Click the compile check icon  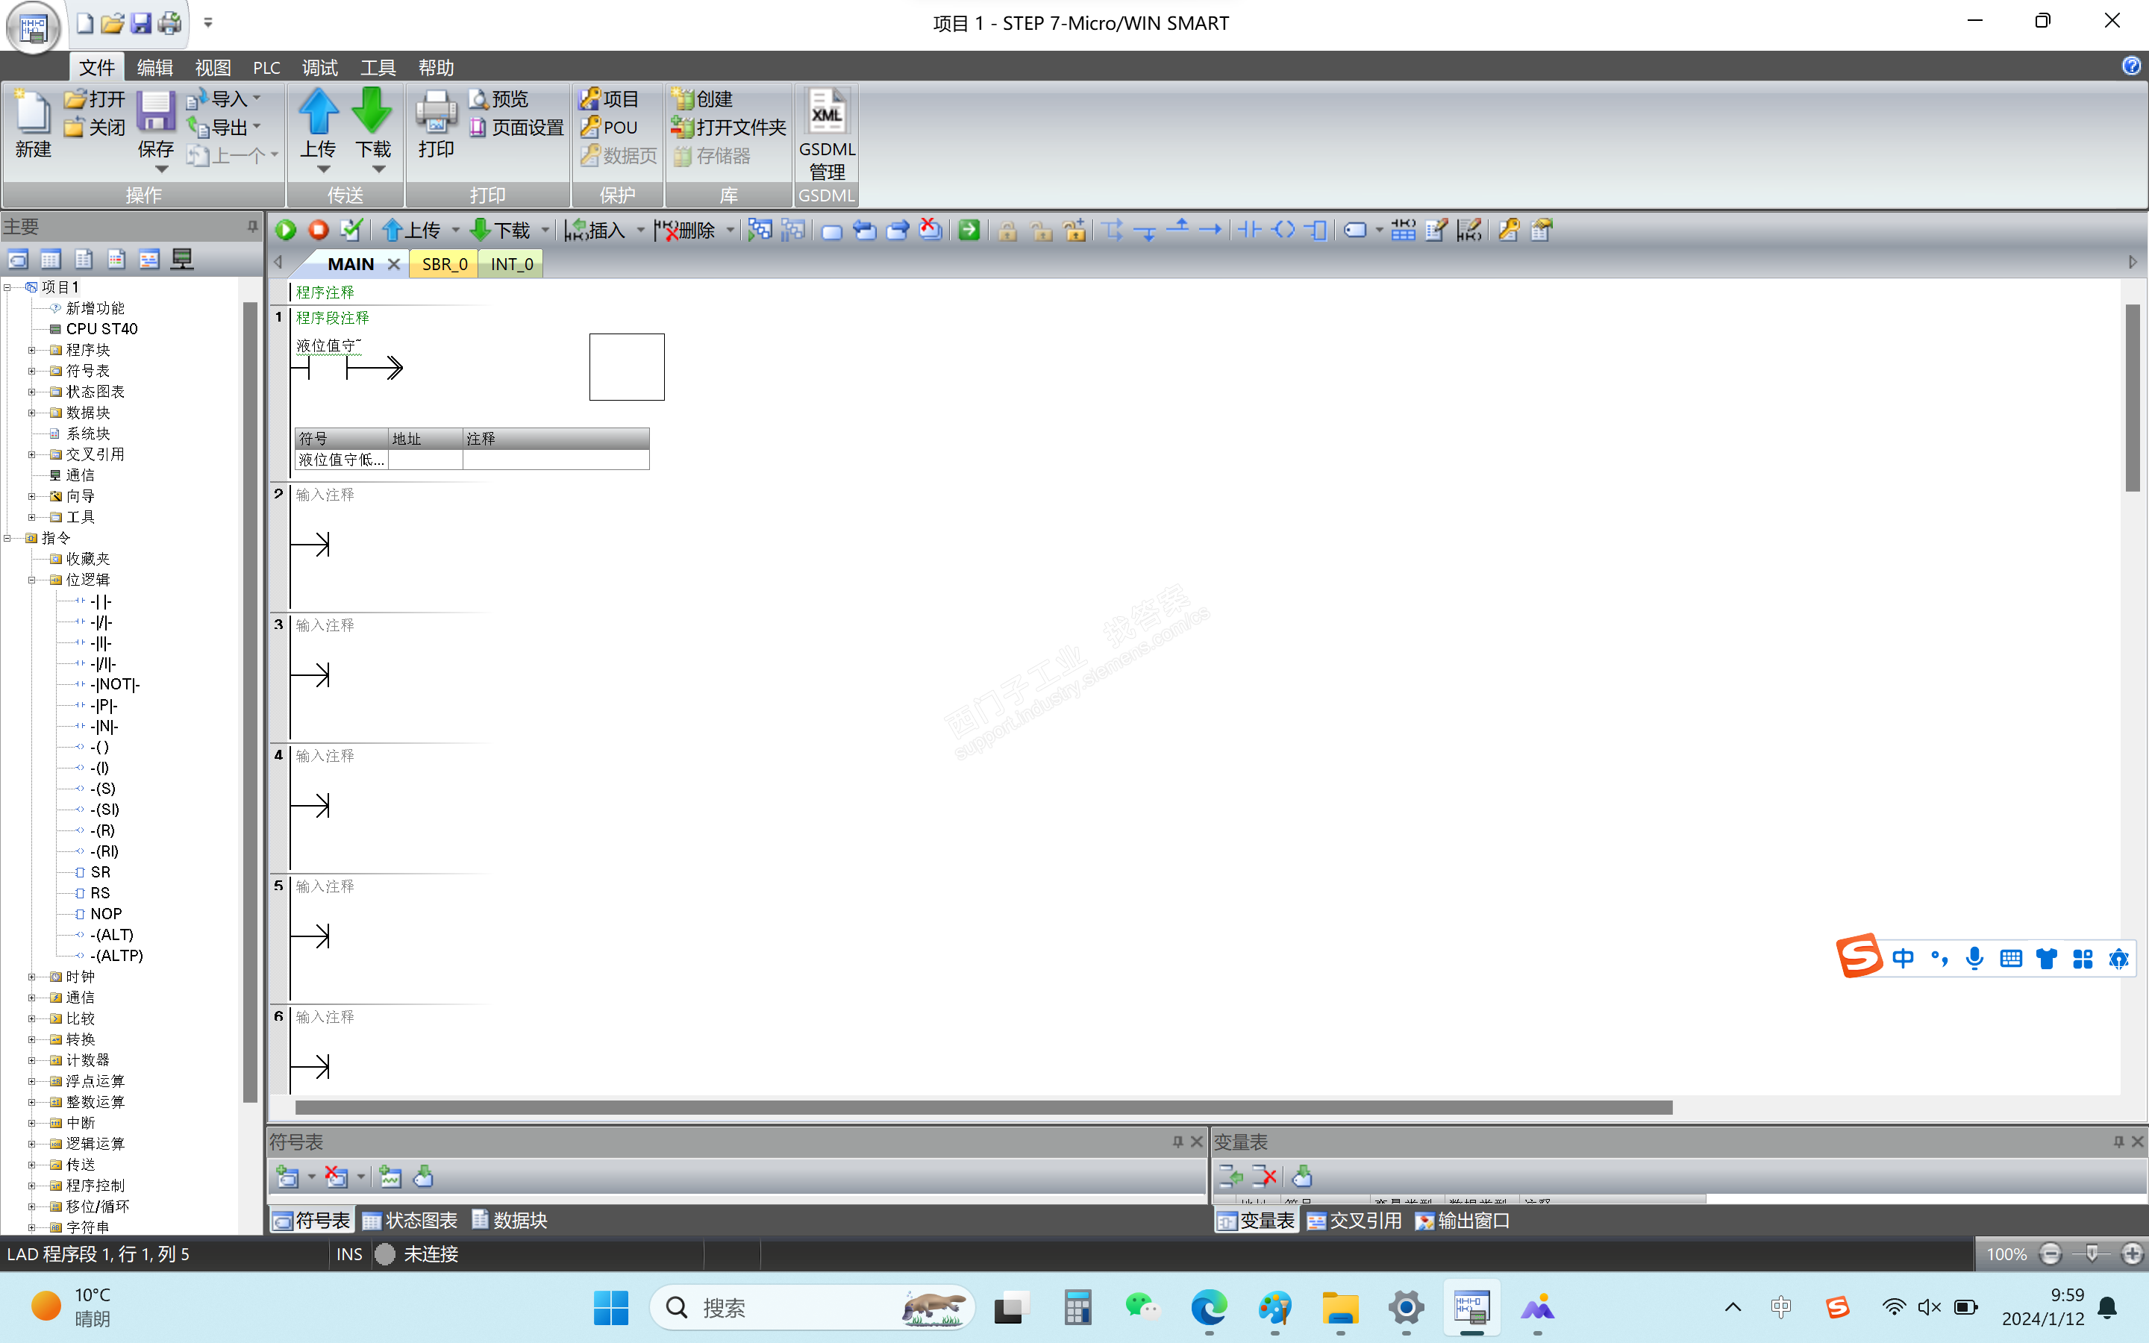(x=351, y=230)
